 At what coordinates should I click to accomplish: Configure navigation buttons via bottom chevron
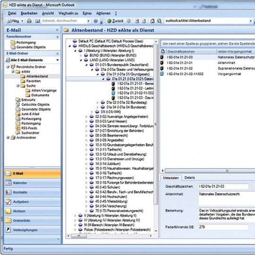[58, 239]
